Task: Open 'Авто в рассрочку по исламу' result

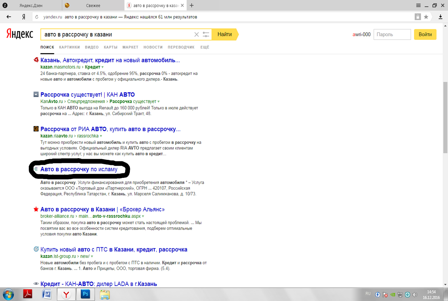Action: (x=79, y=169)
